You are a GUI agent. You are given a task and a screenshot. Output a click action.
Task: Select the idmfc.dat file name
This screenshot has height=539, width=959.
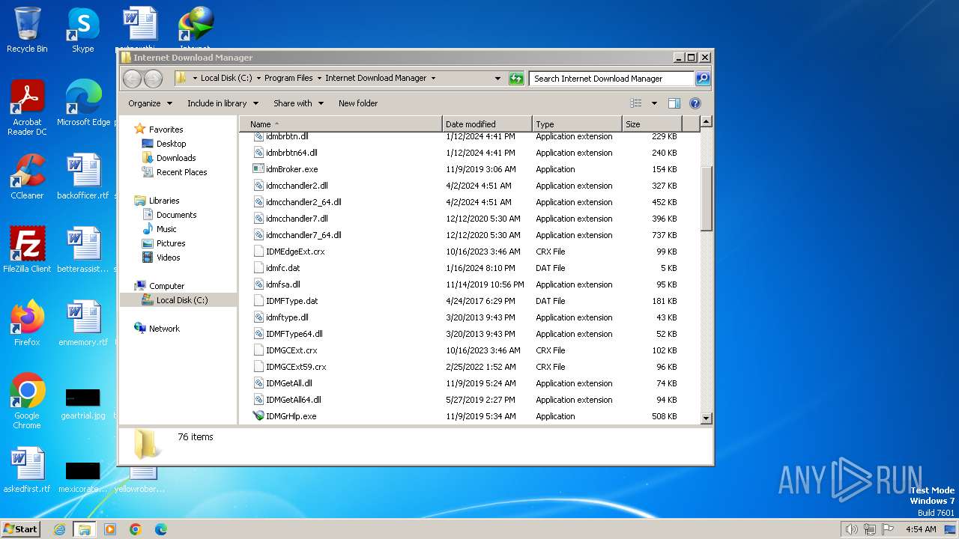[282, 268]
